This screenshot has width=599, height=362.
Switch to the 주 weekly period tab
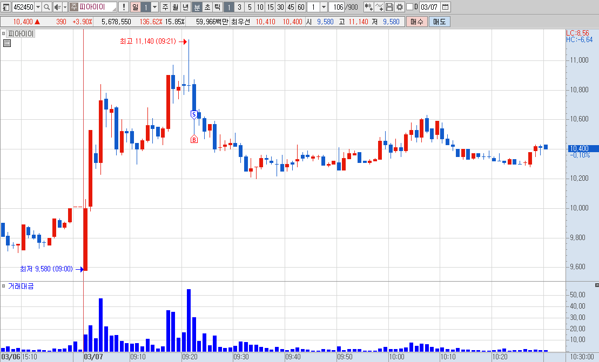pos(165,7)
